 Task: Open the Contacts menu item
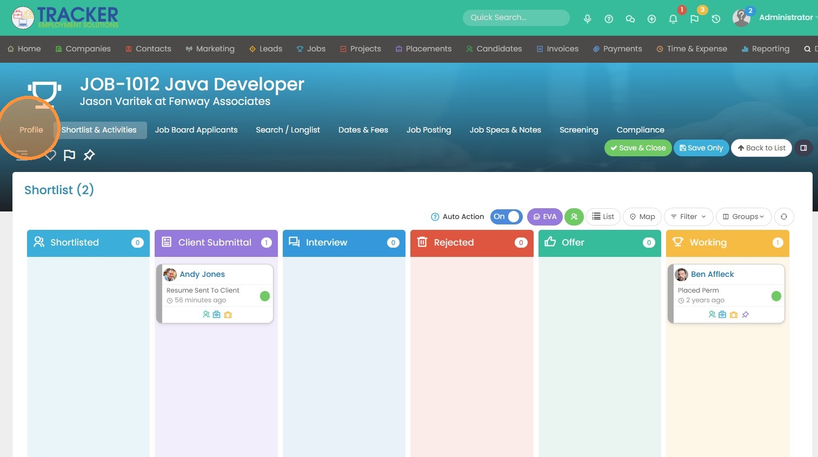[148, 49]
